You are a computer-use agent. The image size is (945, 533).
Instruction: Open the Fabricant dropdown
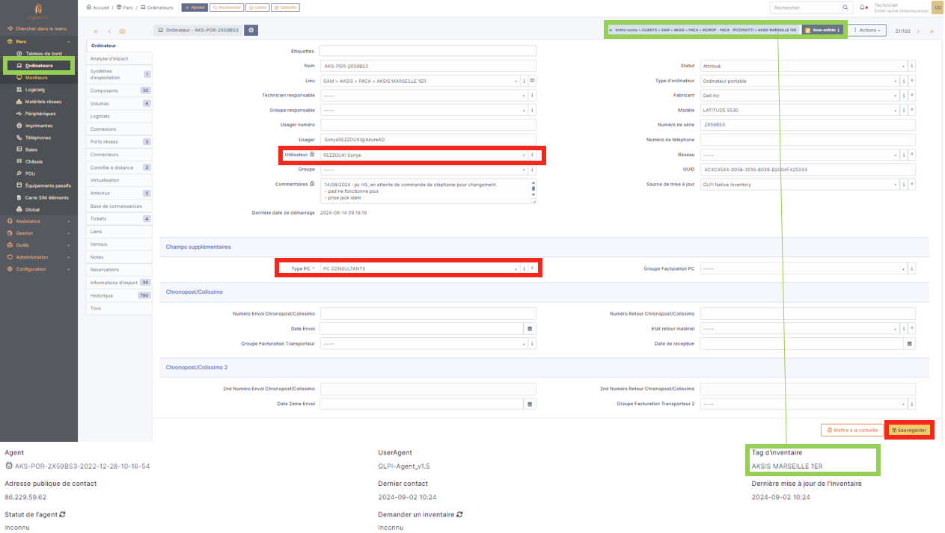(800, 96)
